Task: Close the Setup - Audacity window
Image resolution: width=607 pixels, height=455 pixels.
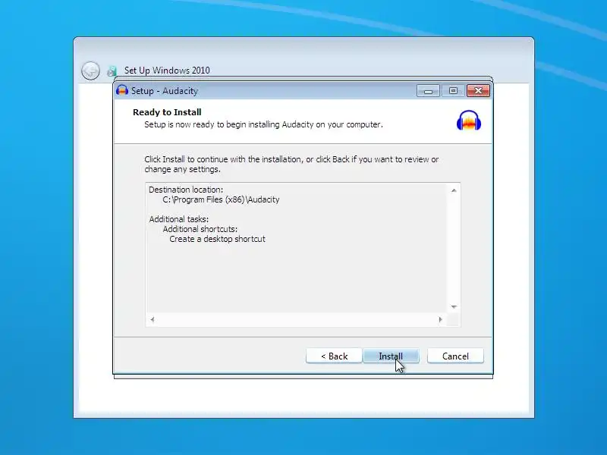Action: click(x=478, y=91)
